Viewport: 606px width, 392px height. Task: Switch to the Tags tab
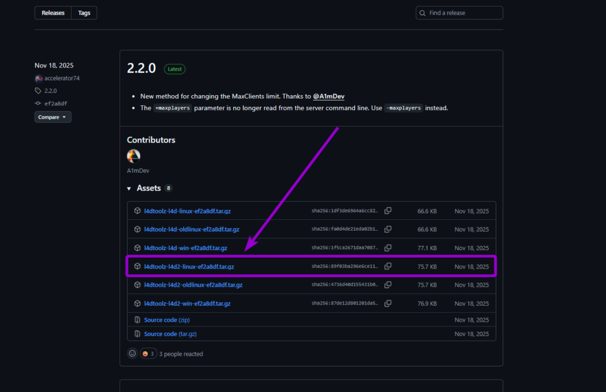coord(83,12)
